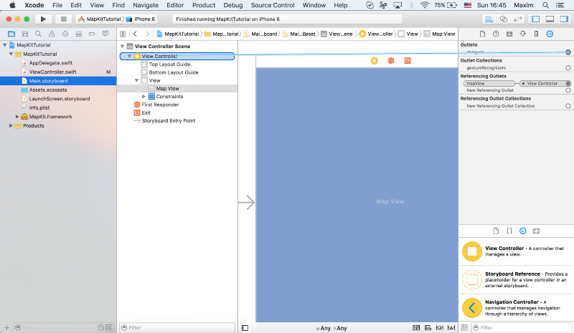Viewport: 574px width, 333px height.
Task: Show the Object library
Action: [523, 231]
